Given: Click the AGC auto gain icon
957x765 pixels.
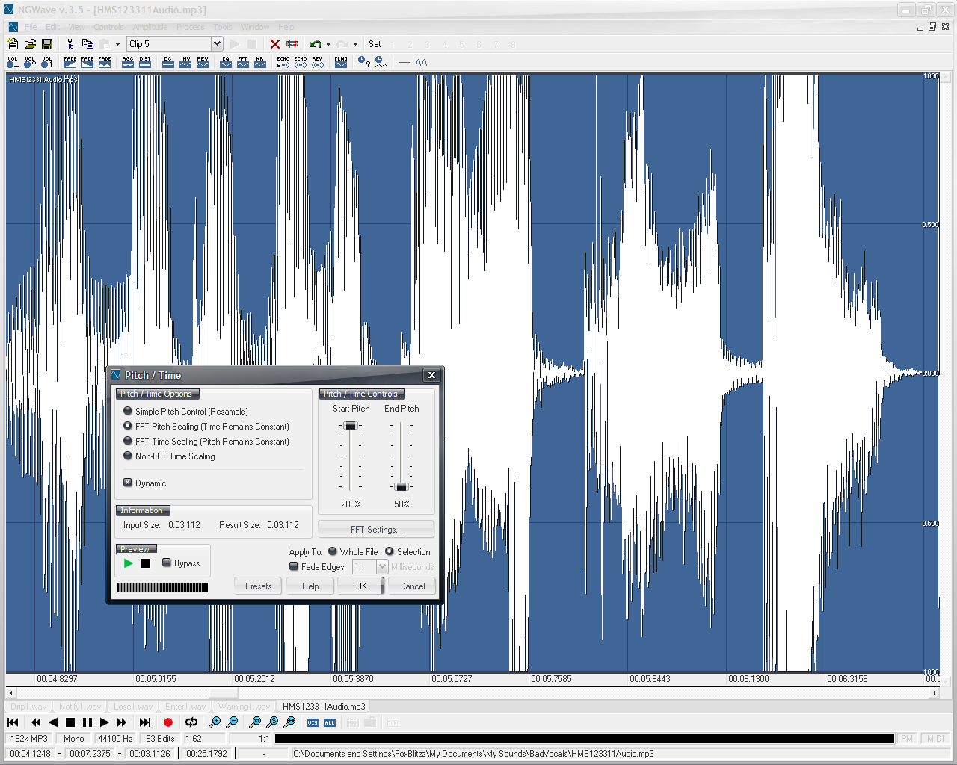Looking at the screenshot, I should tap(128, 62).
